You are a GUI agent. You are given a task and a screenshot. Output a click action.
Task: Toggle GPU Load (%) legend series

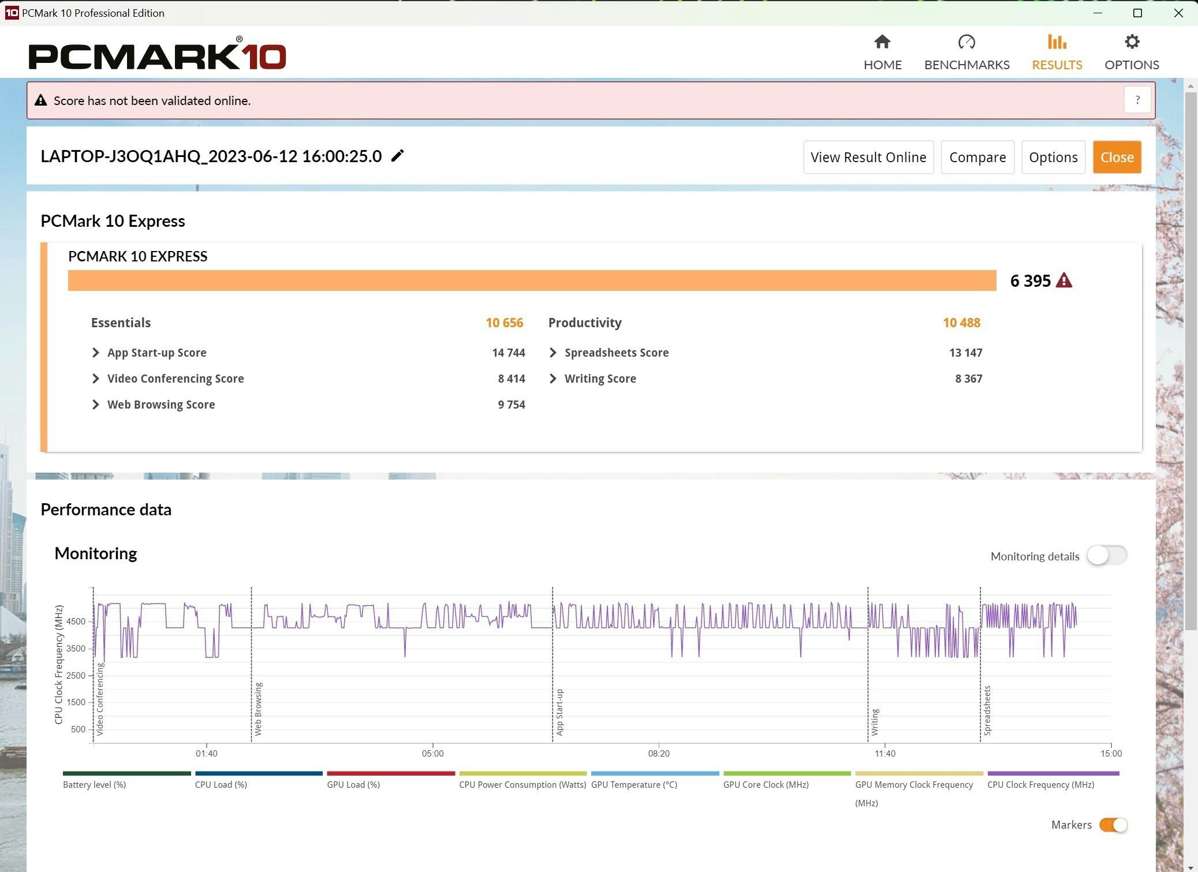click(x=390, y=779)
